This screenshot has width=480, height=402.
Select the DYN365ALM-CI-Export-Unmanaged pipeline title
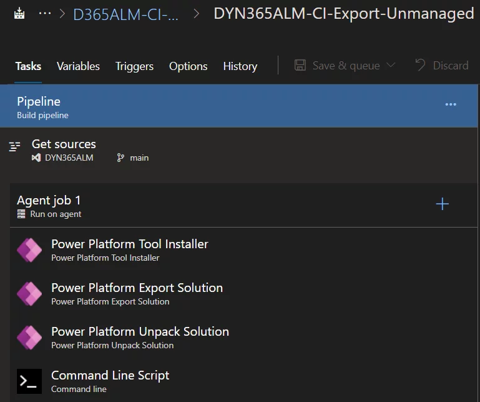click(x=344, y=14)
